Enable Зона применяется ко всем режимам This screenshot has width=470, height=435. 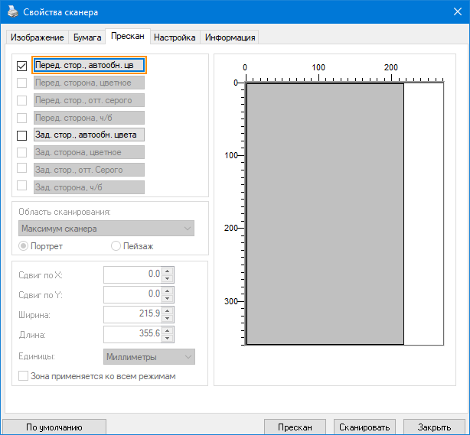[x=24, y=375]
